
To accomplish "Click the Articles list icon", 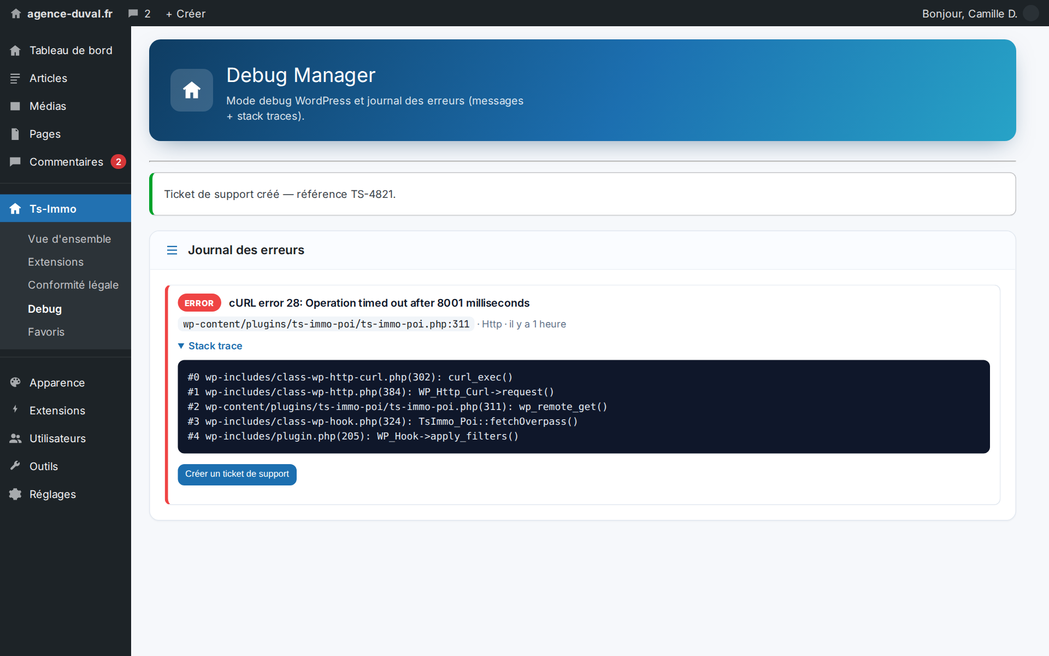I will [x=15, y=78].
